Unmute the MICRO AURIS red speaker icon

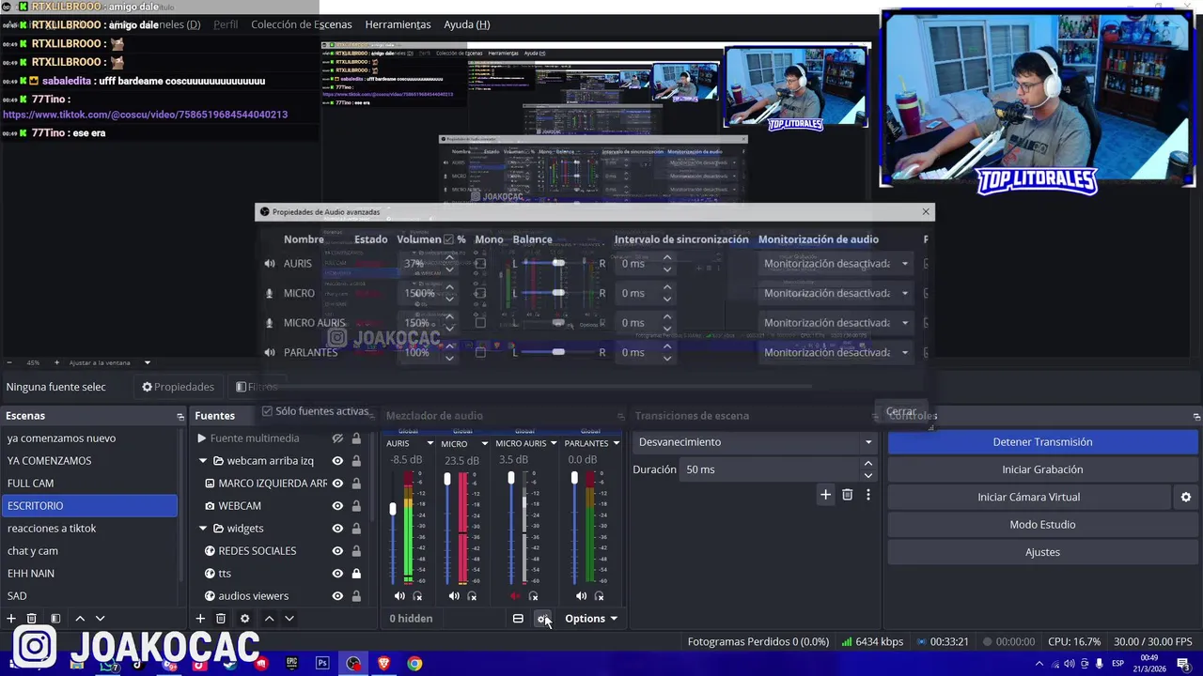tap(515, 596)
